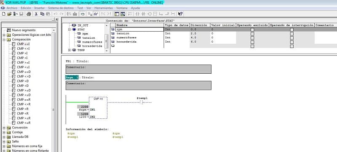Viewport: 337px width, 152px height.
Task: Toggle the Overviews panel toolbar icon
Action: pyautogui.click(x=117, y=14)
